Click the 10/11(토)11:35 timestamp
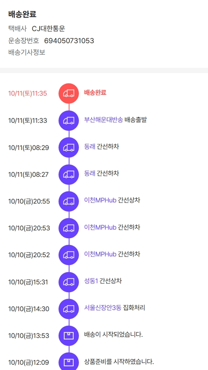 (27, 93)
